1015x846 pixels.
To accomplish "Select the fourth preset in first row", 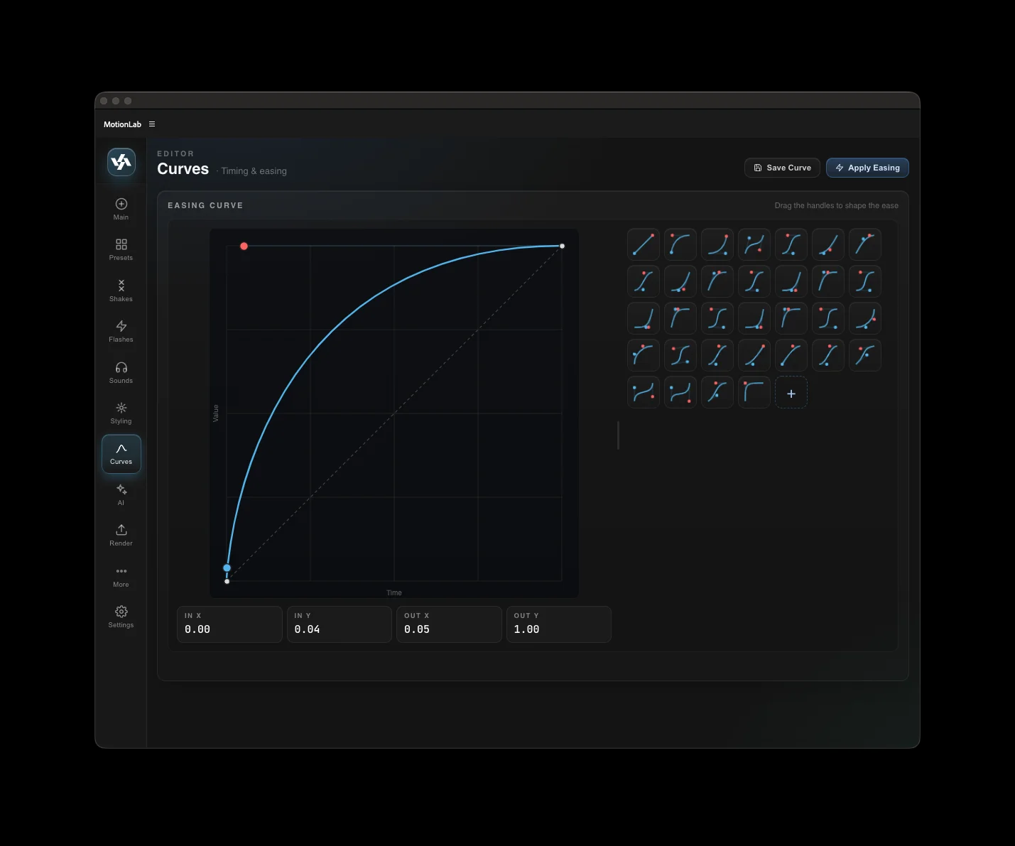I will [x=754, y=244].
